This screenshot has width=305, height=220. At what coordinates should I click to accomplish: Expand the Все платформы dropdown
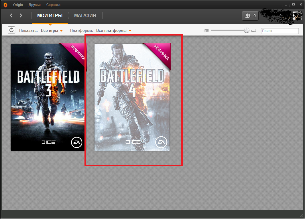[x=114, y=31]
